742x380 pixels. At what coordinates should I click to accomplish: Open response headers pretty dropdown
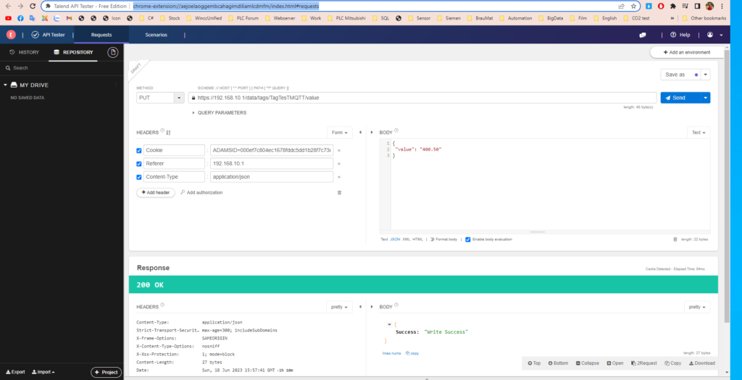click(339, 307)
